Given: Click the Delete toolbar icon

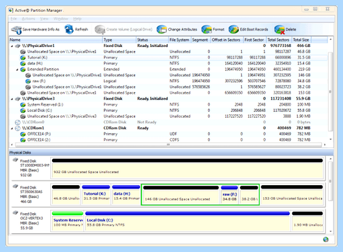Looking at the screenshot, I should coord(280,30).
